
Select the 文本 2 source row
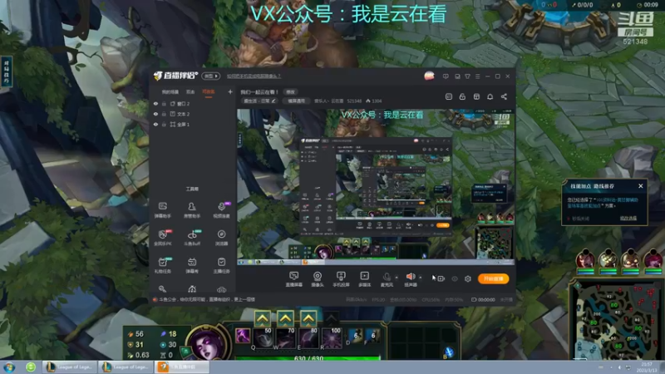coord(192,114)
